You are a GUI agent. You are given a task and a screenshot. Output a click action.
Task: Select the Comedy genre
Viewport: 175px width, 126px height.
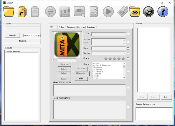[x=96, y=76]
